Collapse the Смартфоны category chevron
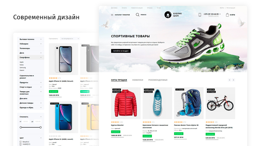This screenshot has width=260, height=146. click(x=41, y=58)
